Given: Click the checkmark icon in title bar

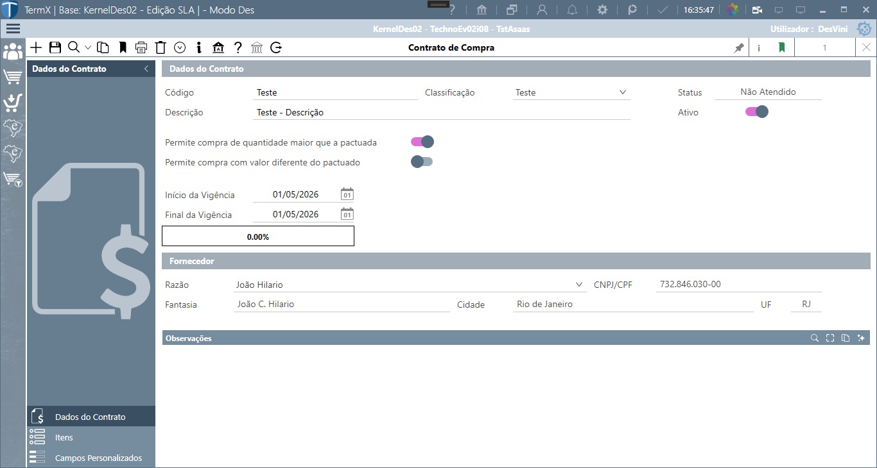Looking at the screenshot, I should point(663,10).
